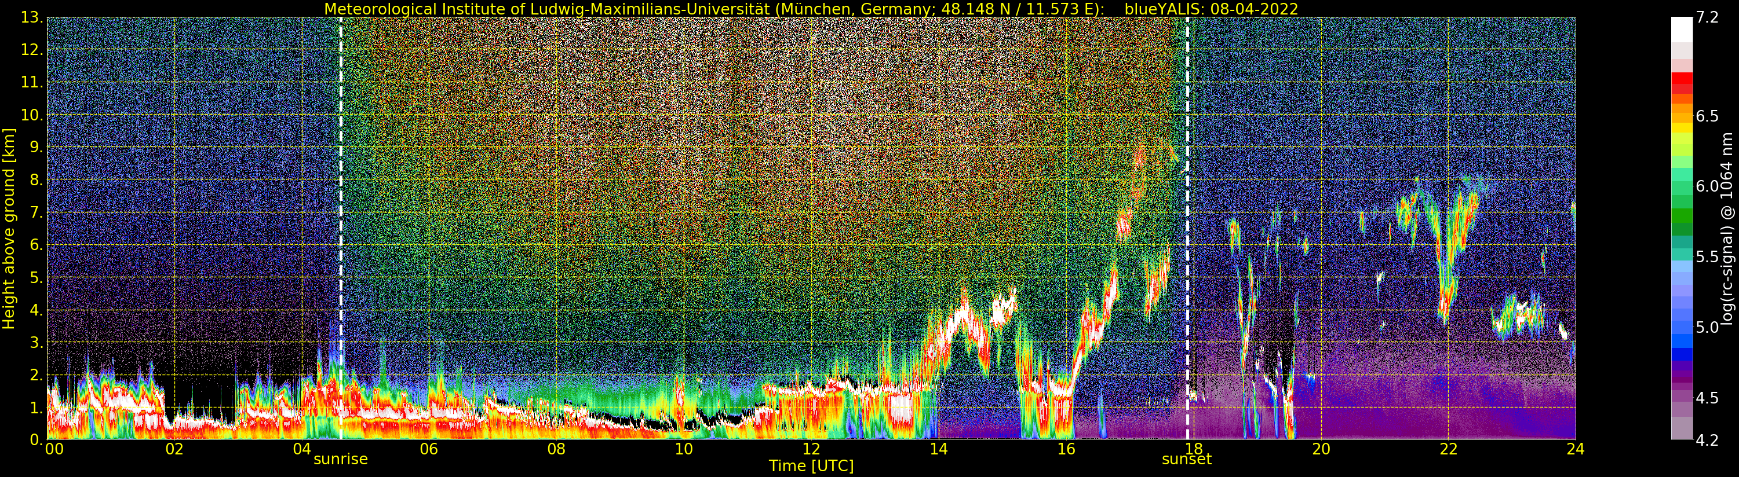Click the colorbar value '7.2'
1739x477 pixels.
(x=1707, y=17)
